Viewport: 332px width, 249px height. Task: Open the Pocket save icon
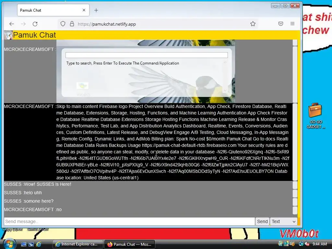(x=281, y=24)
